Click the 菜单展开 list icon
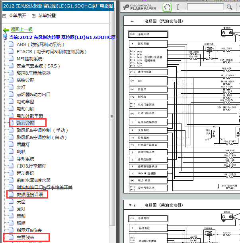The width and height of the screenshot is (240, 243). (x=4, y=16)
